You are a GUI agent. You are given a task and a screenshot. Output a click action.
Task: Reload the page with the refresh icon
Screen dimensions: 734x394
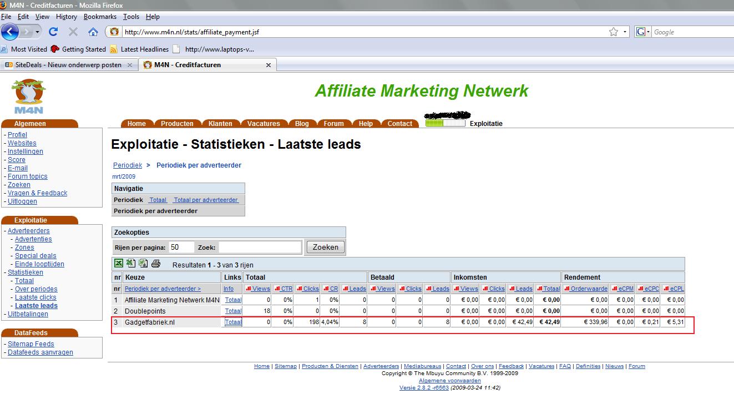(x=53, y=32)
